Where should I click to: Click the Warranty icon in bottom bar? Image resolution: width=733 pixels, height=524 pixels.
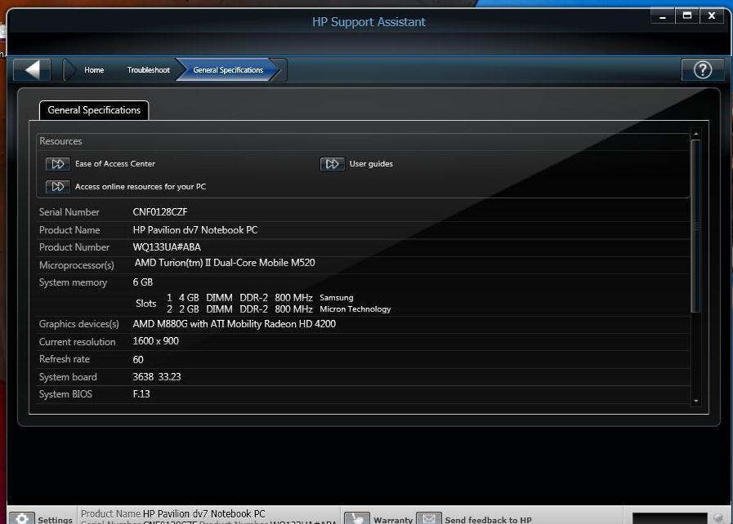[x=356, y=518]
